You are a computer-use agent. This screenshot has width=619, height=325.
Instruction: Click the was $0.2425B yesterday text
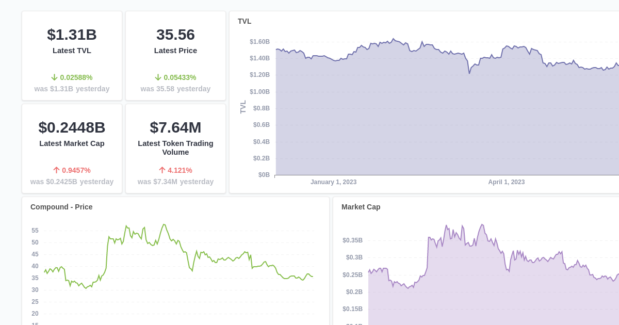click(72, 182)
